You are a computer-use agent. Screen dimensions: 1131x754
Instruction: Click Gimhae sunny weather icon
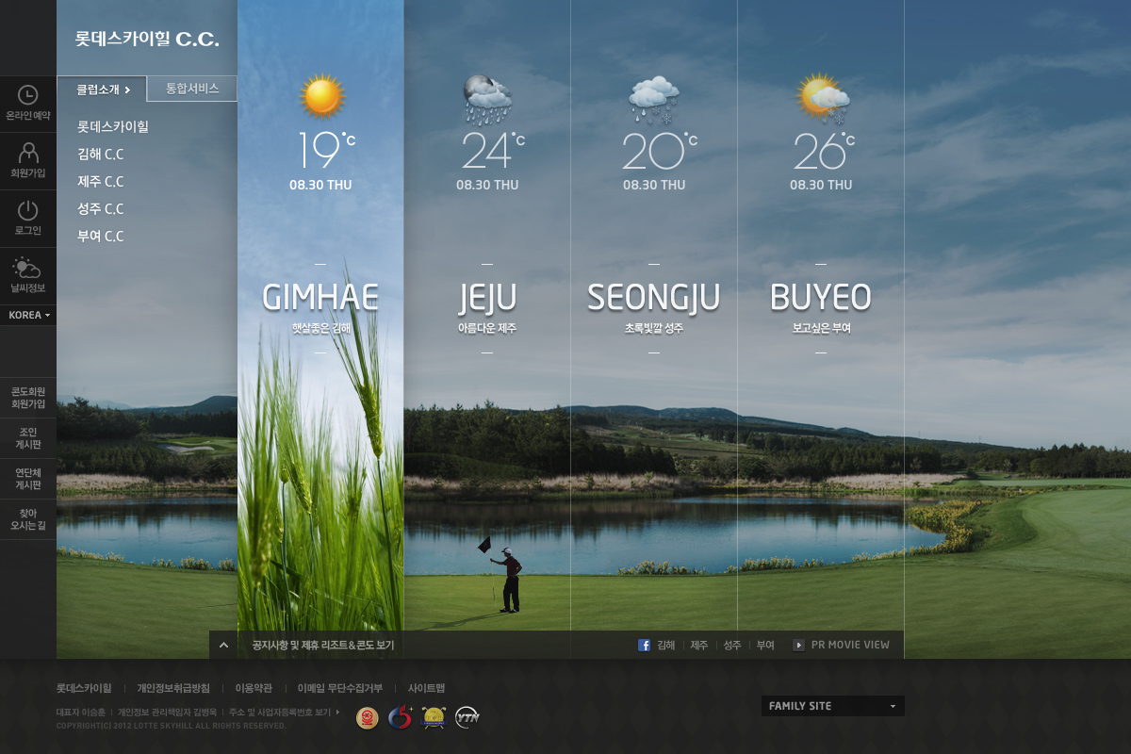tap(322, 96)
